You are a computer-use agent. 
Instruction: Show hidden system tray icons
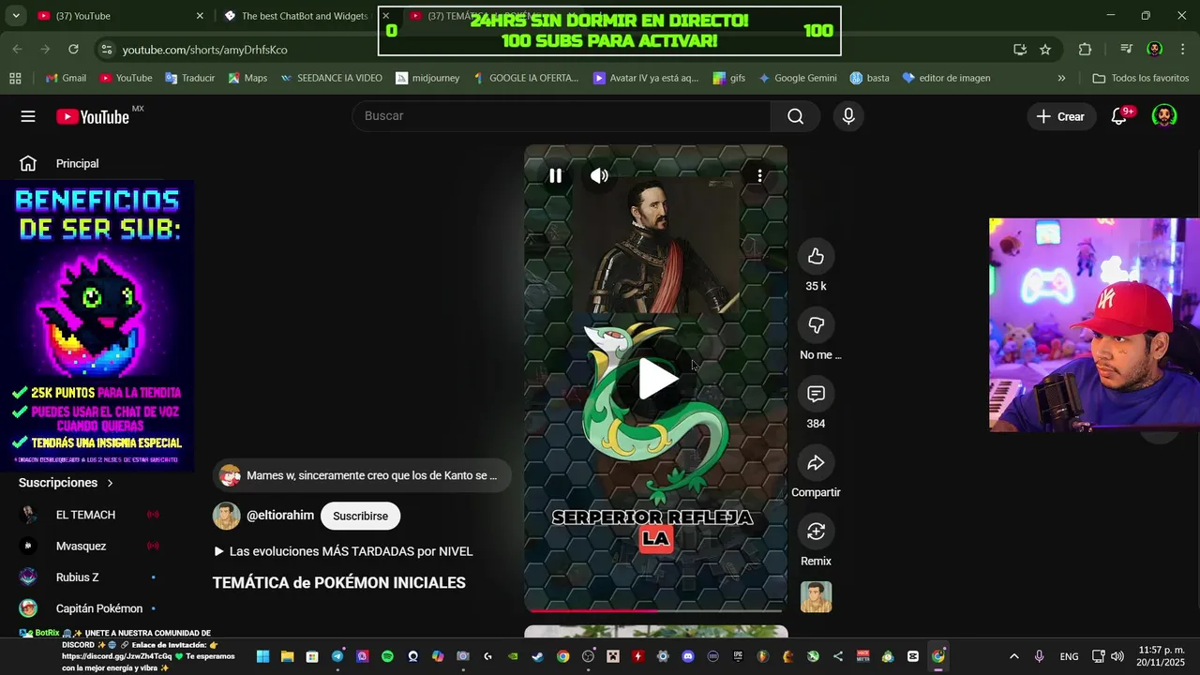[x=1013, y=656]
